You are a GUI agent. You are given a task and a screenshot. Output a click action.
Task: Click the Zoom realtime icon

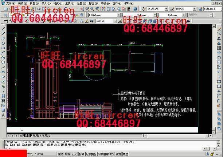click(x=87, y=9)
